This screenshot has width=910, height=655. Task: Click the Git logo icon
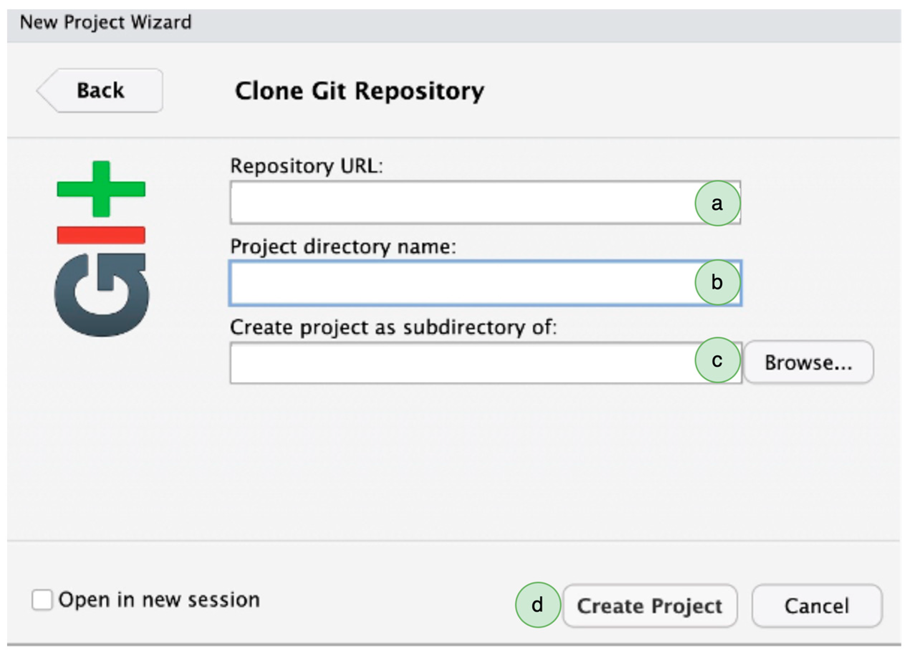point(101,249)
